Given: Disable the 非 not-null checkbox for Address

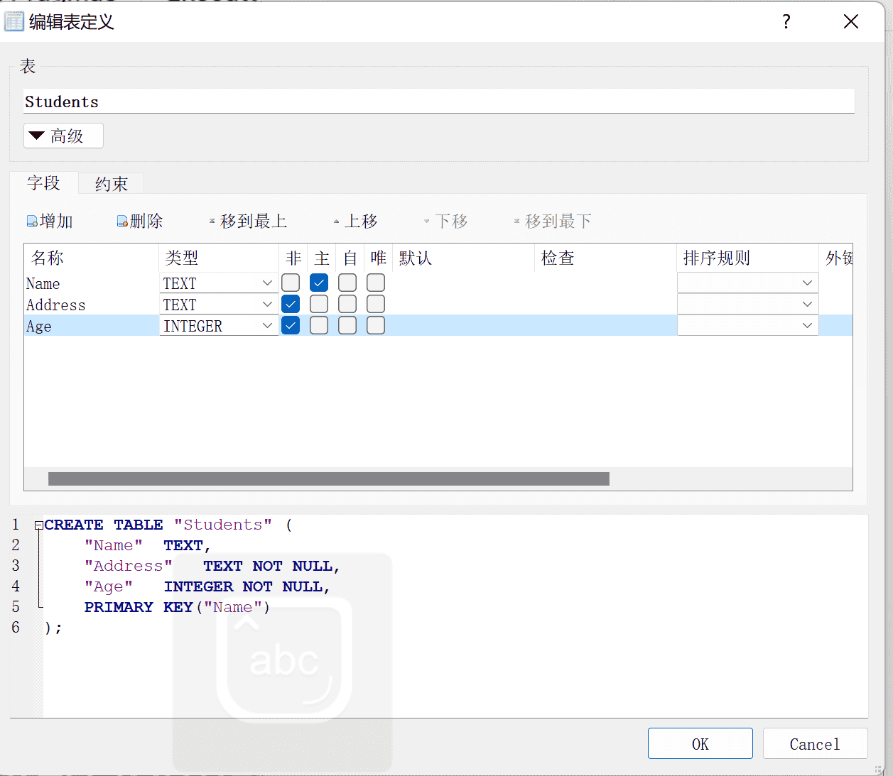Looking at the screenshot, I should click(290, 304).
